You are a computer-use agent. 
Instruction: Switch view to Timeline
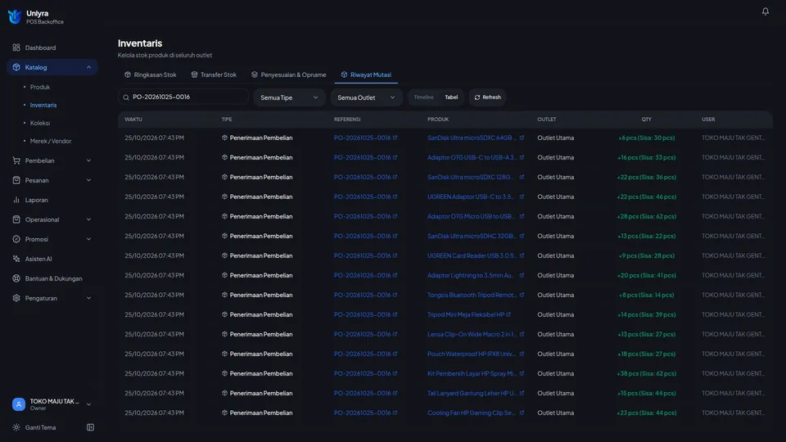pos(423,97)
